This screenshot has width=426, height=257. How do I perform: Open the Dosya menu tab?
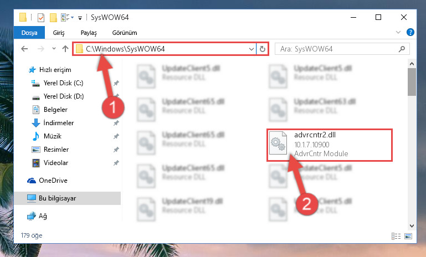(x=29, y=33)
